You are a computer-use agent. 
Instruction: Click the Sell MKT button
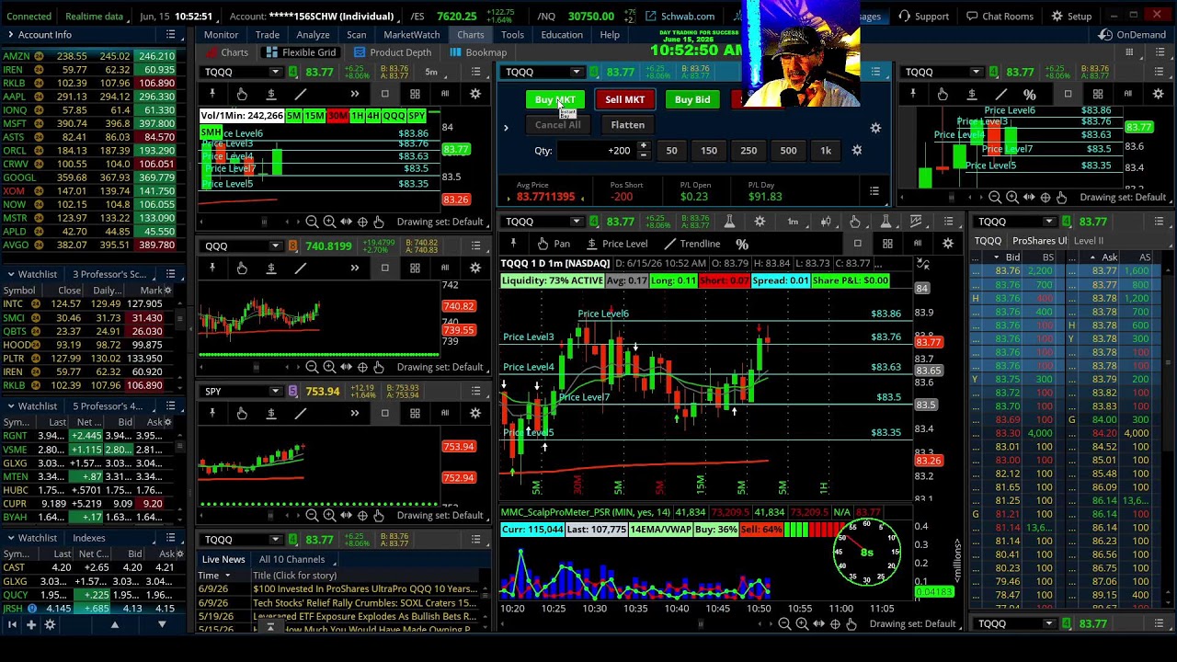point(625,99)
